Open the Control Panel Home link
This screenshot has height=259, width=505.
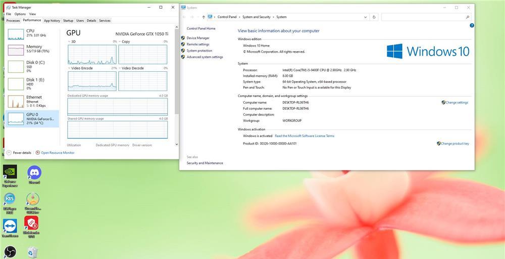tap(201, 28)
